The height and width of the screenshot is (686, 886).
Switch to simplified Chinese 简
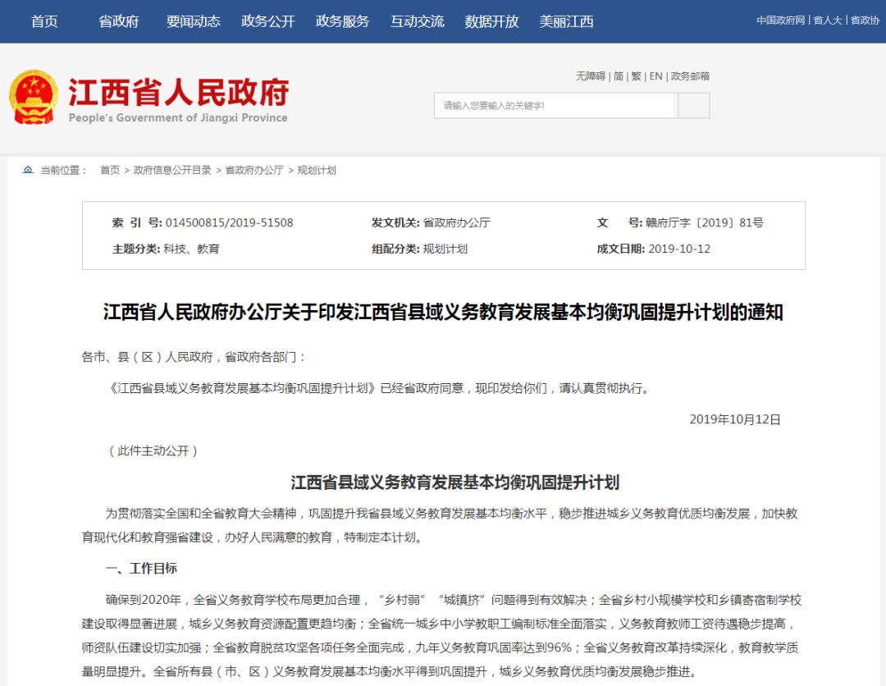tap(619, 76)
